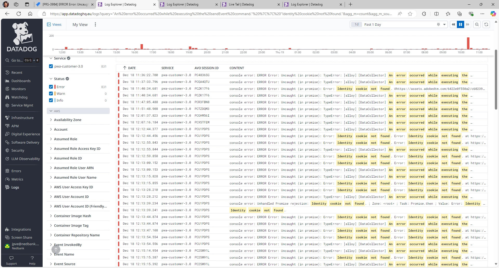Image resolution: width=499 pixels, height=268 pixels.
Task: Open Errors from the sidebar
Action: tap(16, 171)
